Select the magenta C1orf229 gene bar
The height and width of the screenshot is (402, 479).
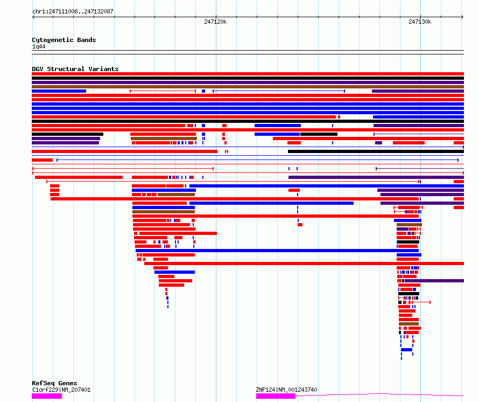(x=47, y=396)
